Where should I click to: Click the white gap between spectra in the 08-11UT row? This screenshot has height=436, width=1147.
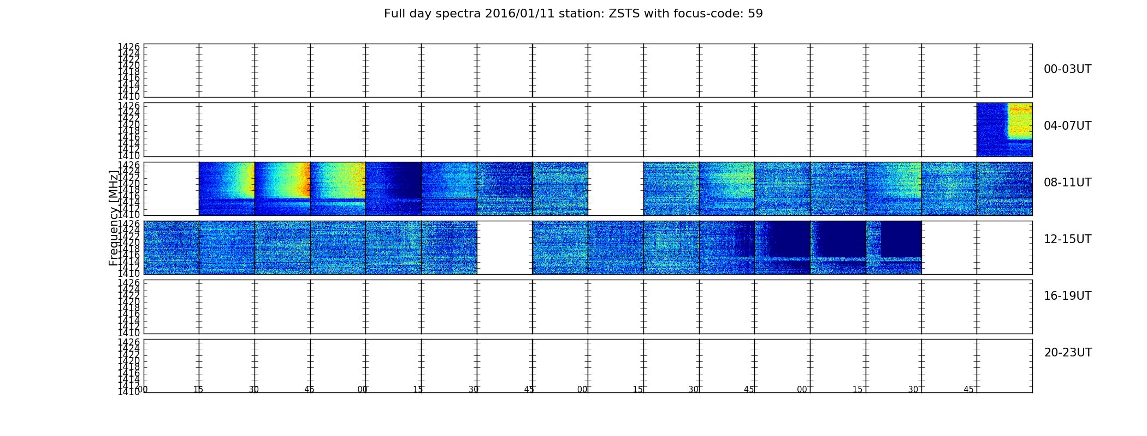pyautogui.click(x=616, y=189)
